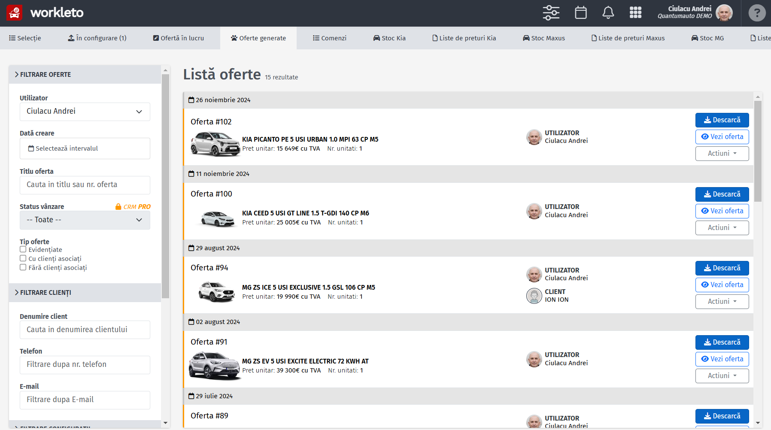Open Liste de preturi Kia tab
This screenshot has height=430, width=771.
click(x=464, y=38)
